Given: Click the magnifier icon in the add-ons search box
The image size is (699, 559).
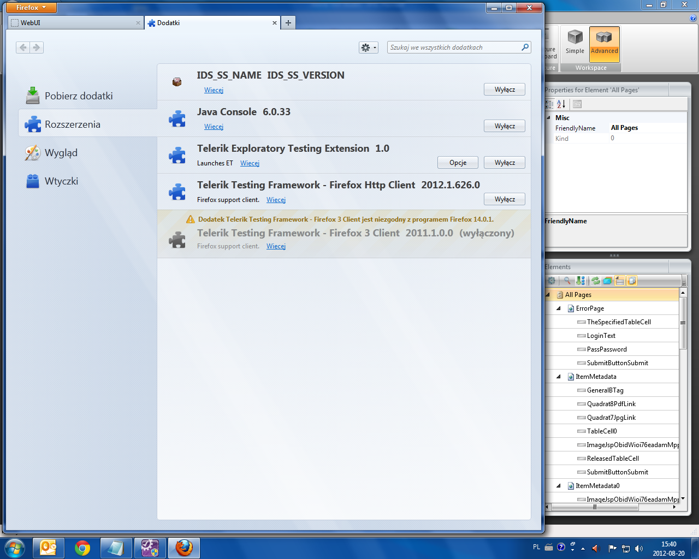Looking at the screenshot, I should 525,47.
